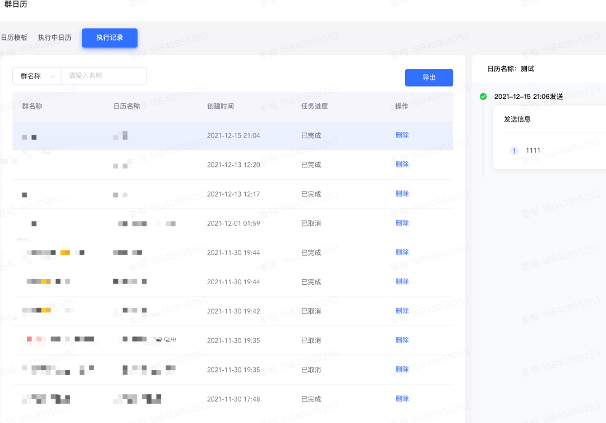This screenshot has width=606, height=423.
Task: Switch to the 日历模板 tab
Action: point(14,38)
